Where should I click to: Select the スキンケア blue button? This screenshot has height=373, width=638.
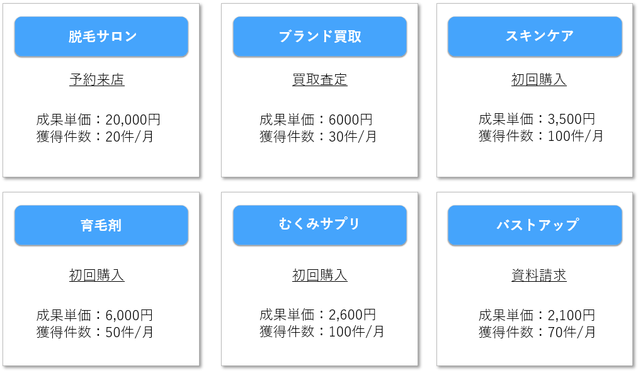click(535, 36)
